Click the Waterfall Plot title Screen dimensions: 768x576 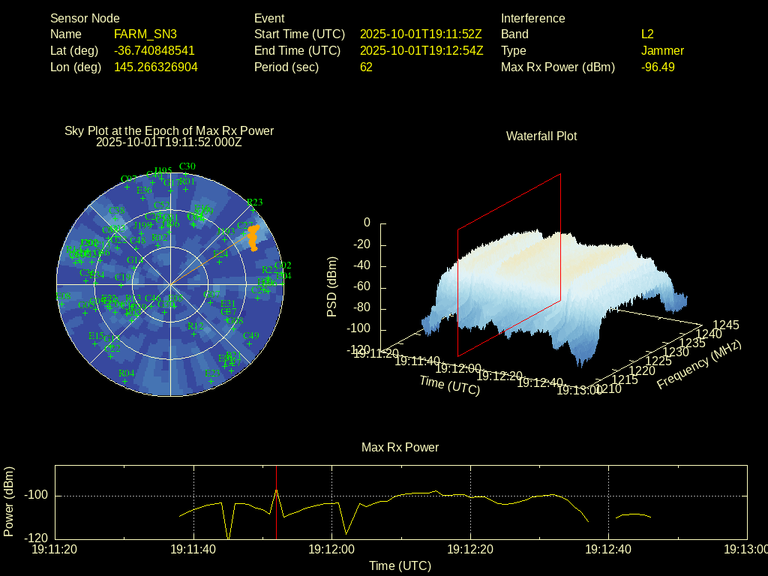pos(541,136)
